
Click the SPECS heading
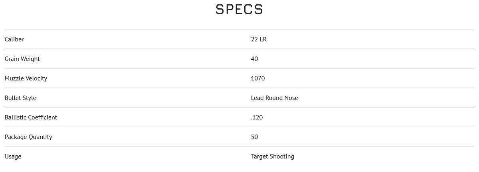[239, 9]
